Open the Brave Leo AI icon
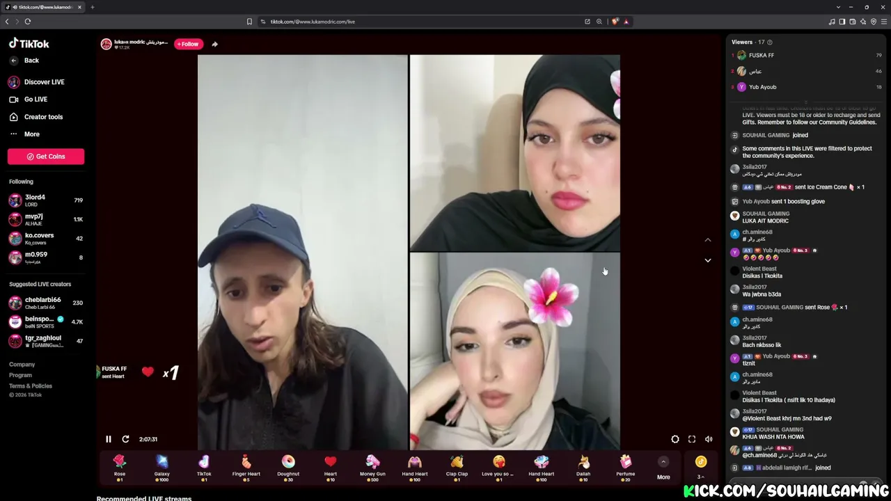This screenshot has height=501, width=891. click(x=863, y=22)
